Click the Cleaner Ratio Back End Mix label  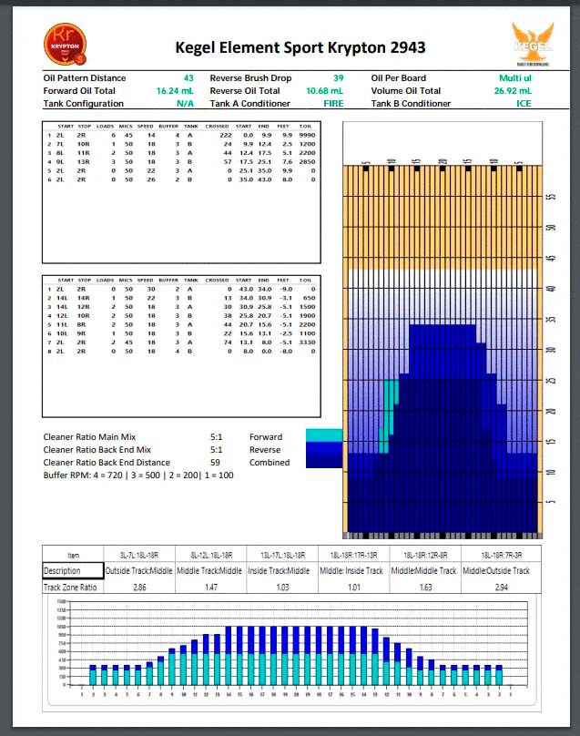(x=97, y=450)
